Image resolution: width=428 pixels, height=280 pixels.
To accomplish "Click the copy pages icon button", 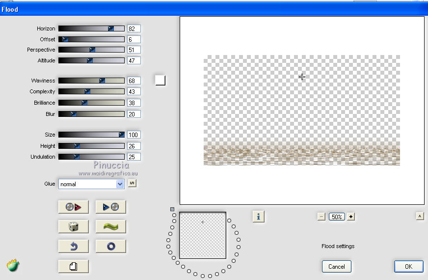I will [x=74, y=266].
